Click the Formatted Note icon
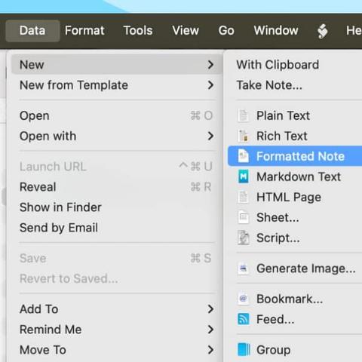The height and width of the screenshot is (362, 362). tap(243, 156)
